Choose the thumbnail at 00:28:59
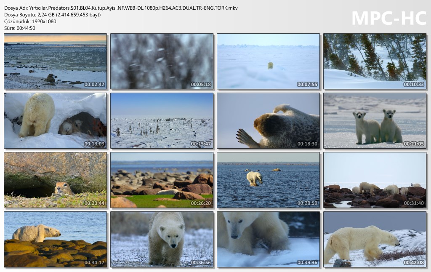This screenshot has height=272, width=431. point(268,180)
